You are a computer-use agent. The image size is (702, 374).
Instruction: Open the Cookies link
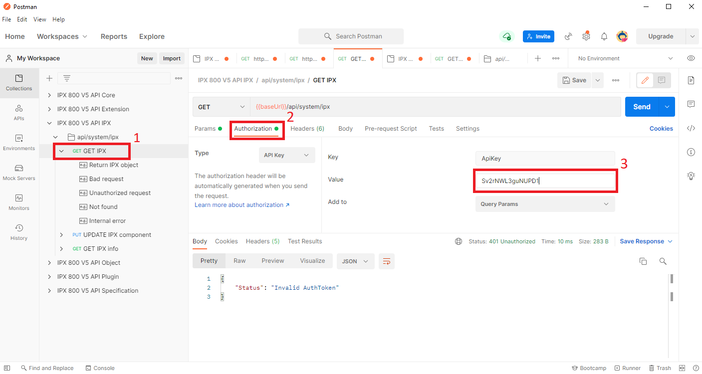click(661, 129)
